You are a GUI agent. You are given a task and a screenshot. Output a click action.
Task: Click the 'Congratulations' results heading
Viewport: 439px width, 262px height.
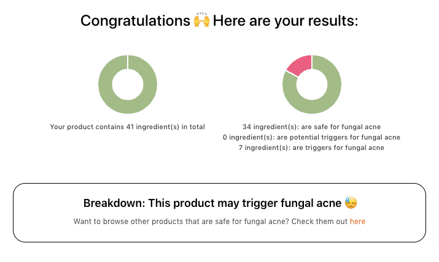pyautogui.click(x=135, y=21)
